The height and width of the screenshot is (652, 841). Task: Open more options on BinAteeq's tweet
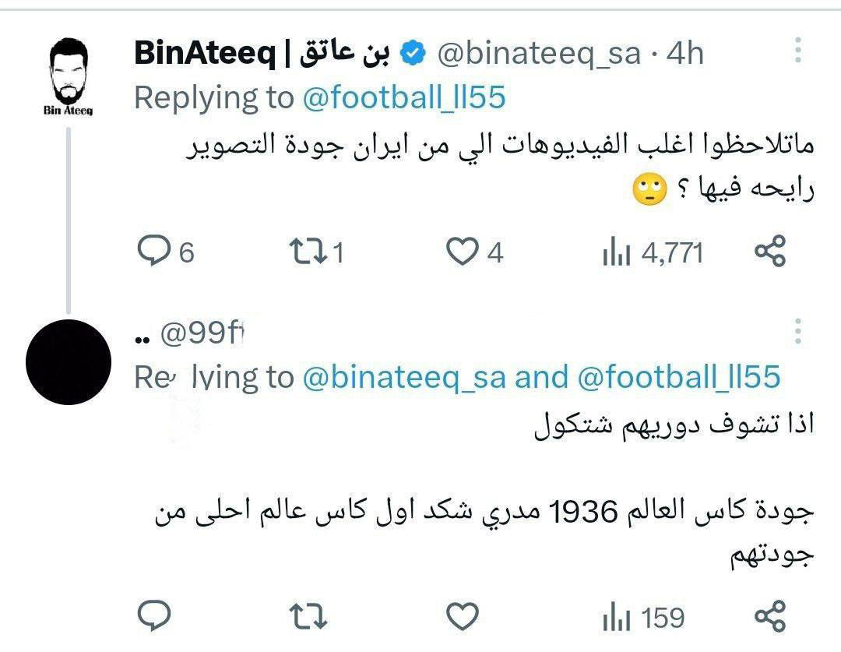[x=798, y=51]
